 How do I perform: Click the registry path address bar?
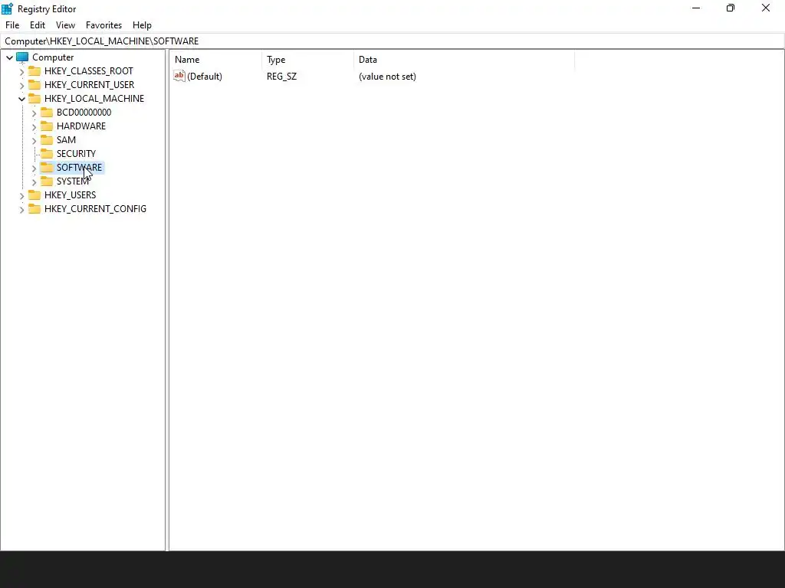click(x=392, y=41)
